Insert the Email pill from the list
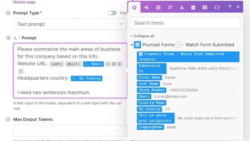 144,97
